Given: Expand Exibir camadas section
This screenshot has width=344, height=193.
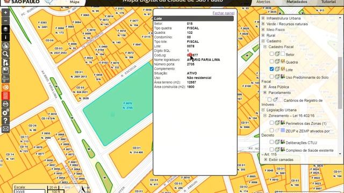Looking at the screenshot, I should 266,160.
